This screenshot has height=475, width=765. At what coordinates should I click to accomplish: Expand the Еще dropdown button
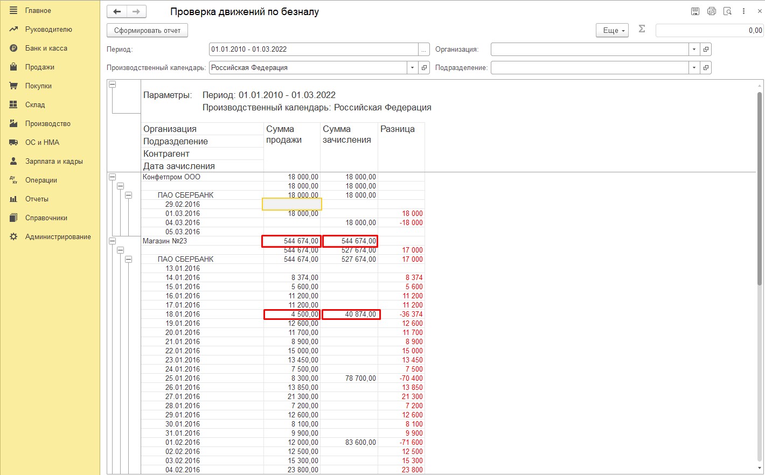[612, 31]
